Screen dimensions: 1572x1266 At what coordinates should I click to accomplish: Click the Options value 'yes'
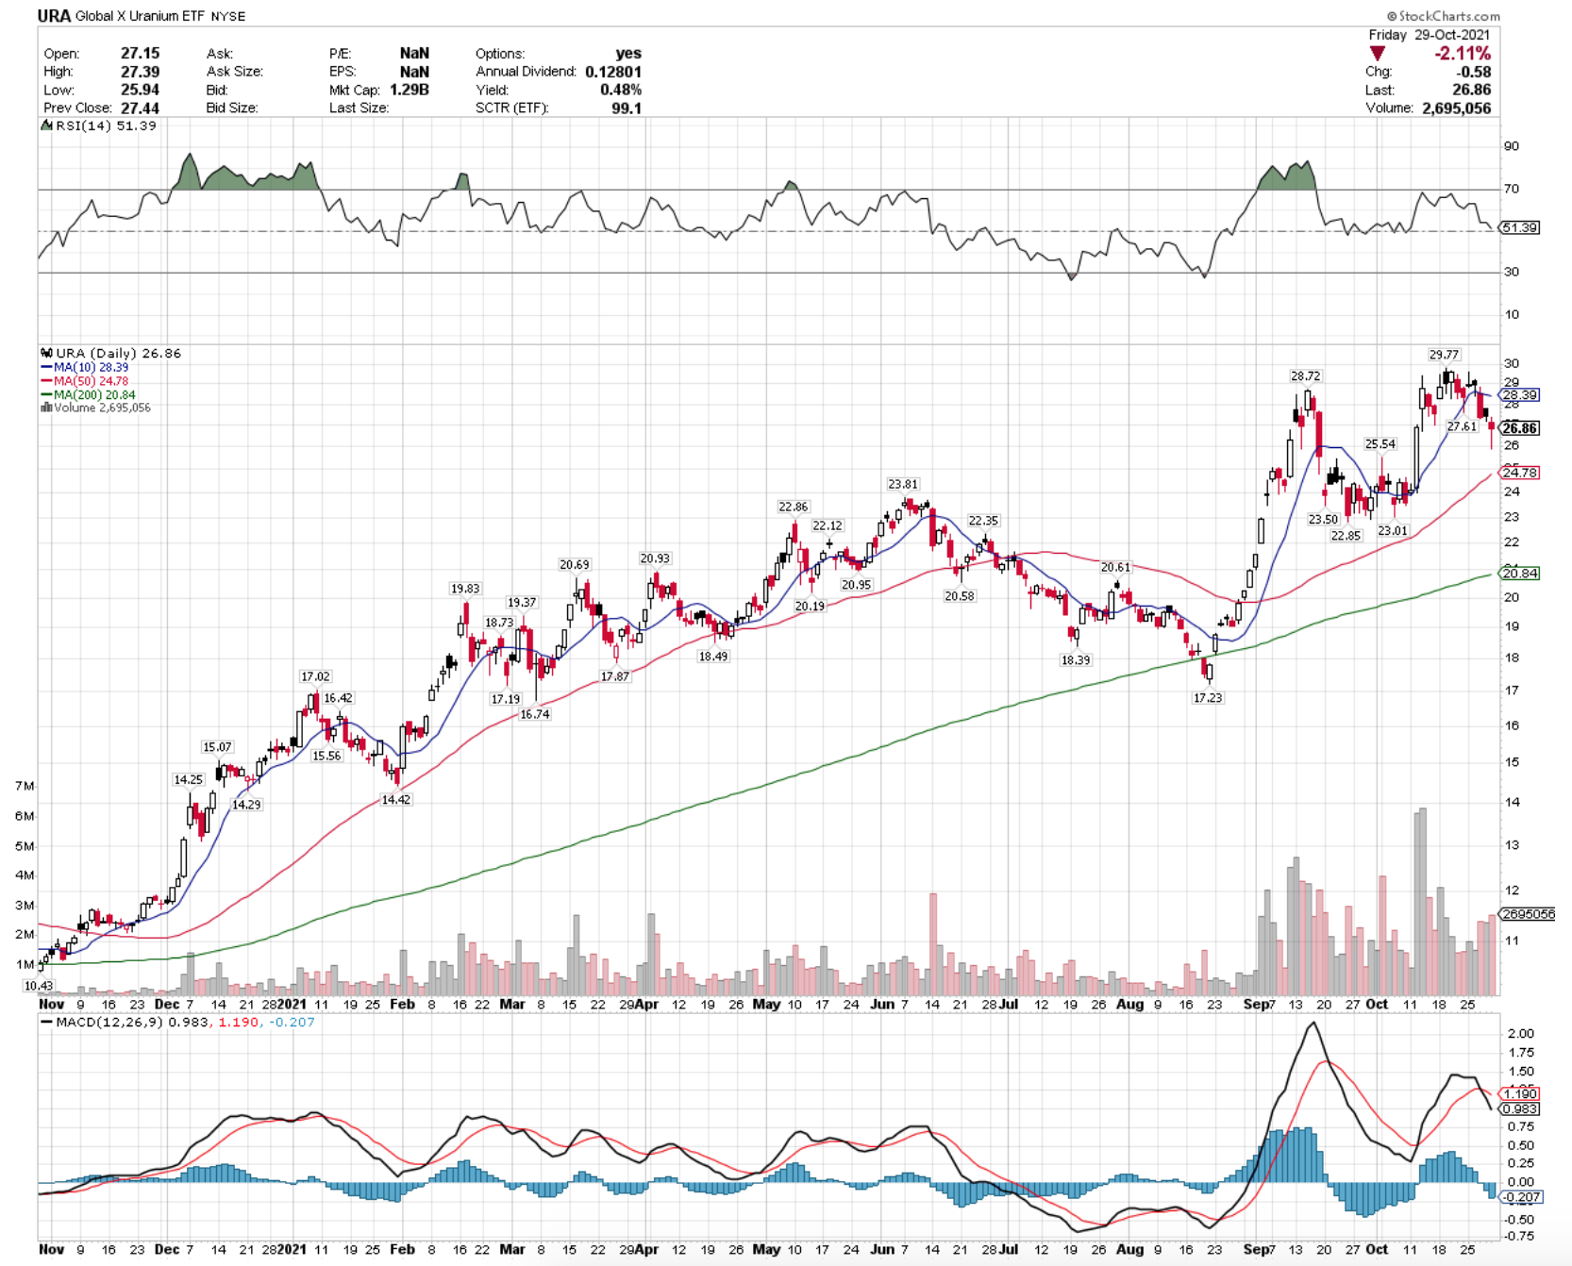tap(628, 54)
